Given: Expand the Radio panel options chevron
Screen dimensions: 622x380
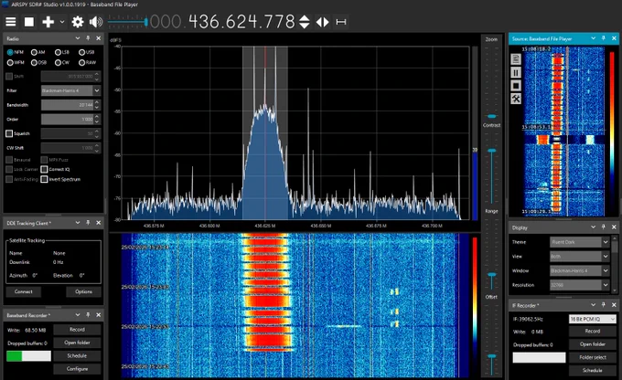Looking at the screenshot, I should tap(78, 38).
